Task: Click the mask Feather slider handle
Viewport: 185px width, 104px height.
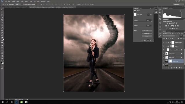Action: click(x=134, y=27)
